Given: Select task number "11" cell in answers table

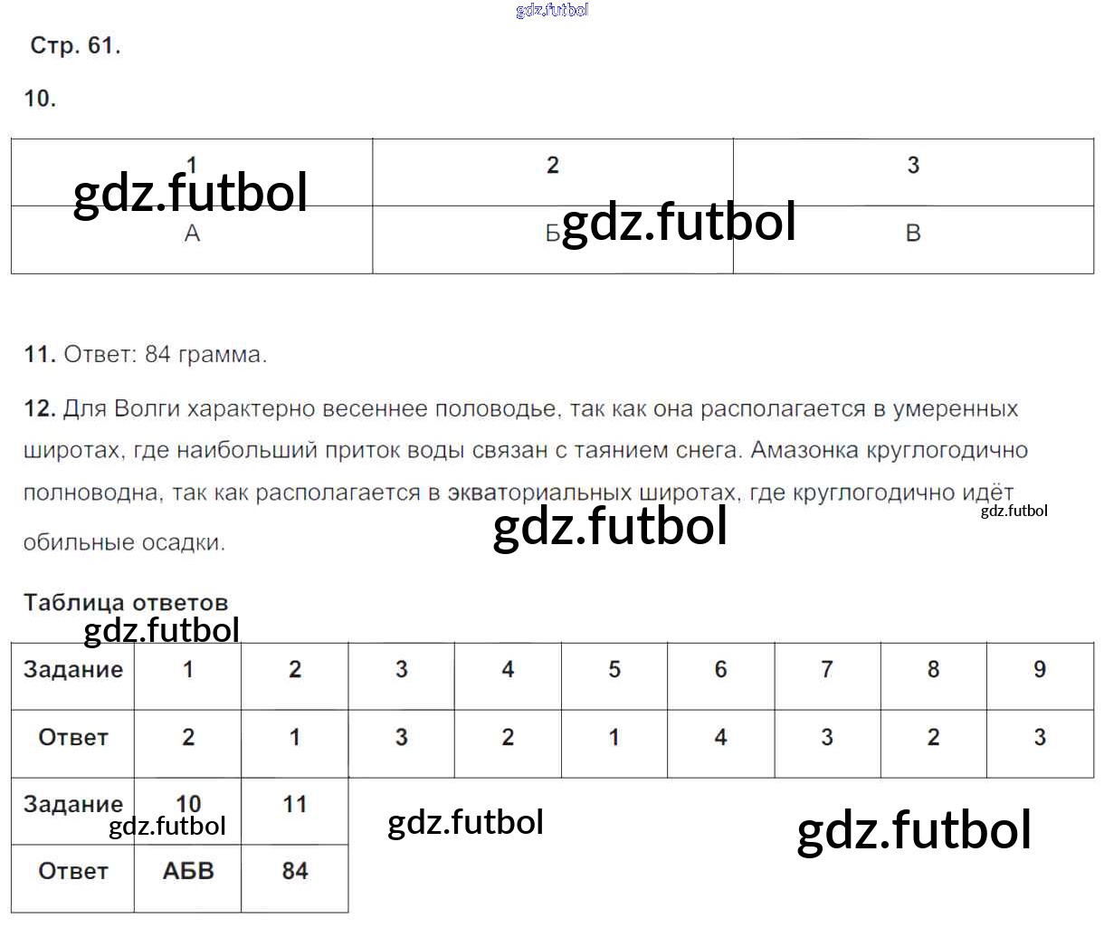Looking at the screenshot, I should coord(295,804).
